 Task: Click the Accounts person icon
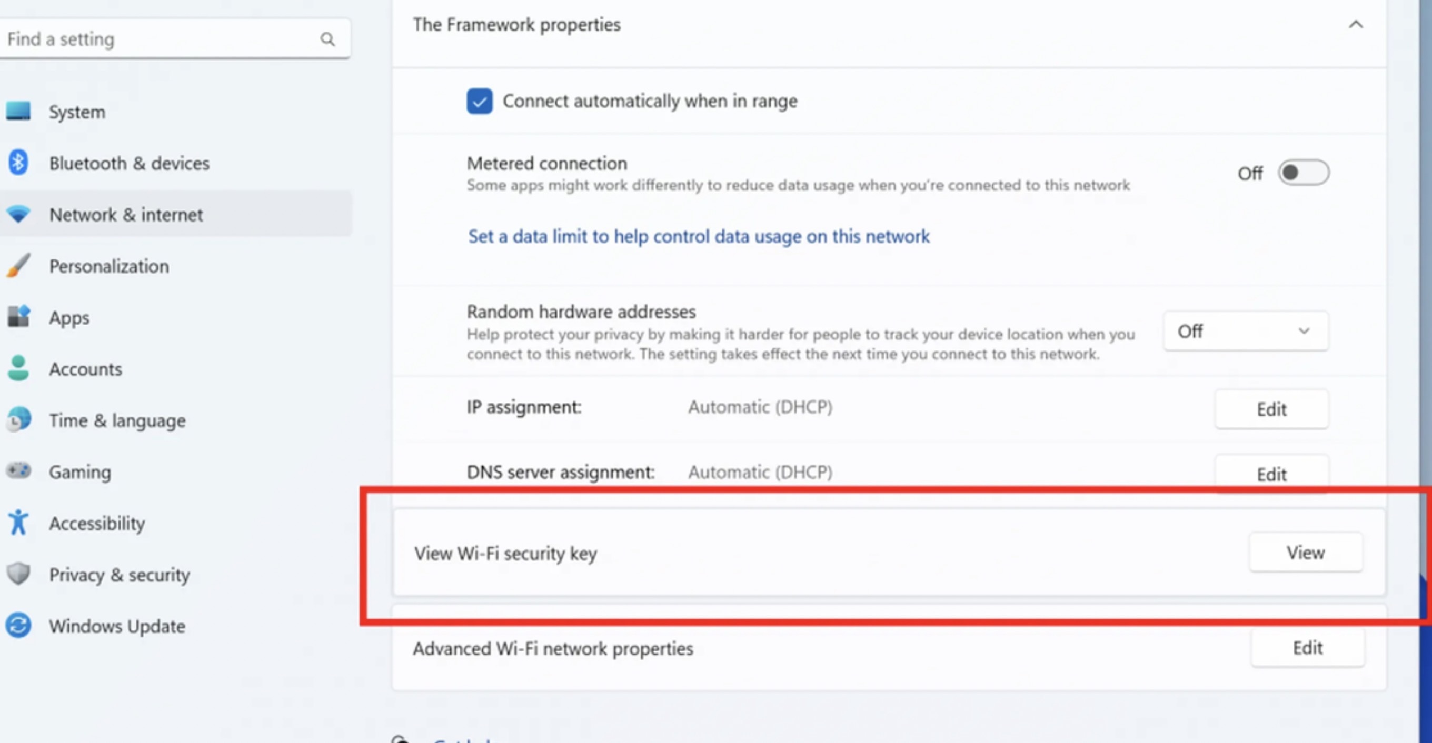tap(18, 368)
